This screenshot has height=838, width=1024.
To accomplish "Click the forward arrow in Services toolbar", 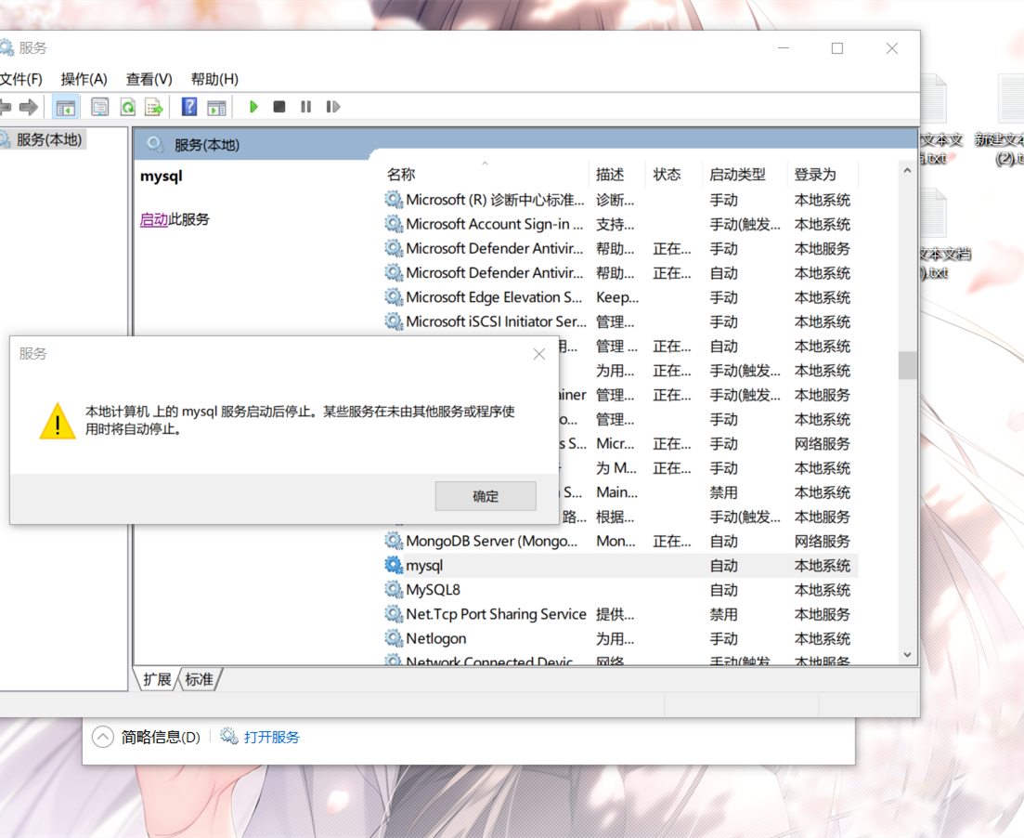I will [29, 107].
